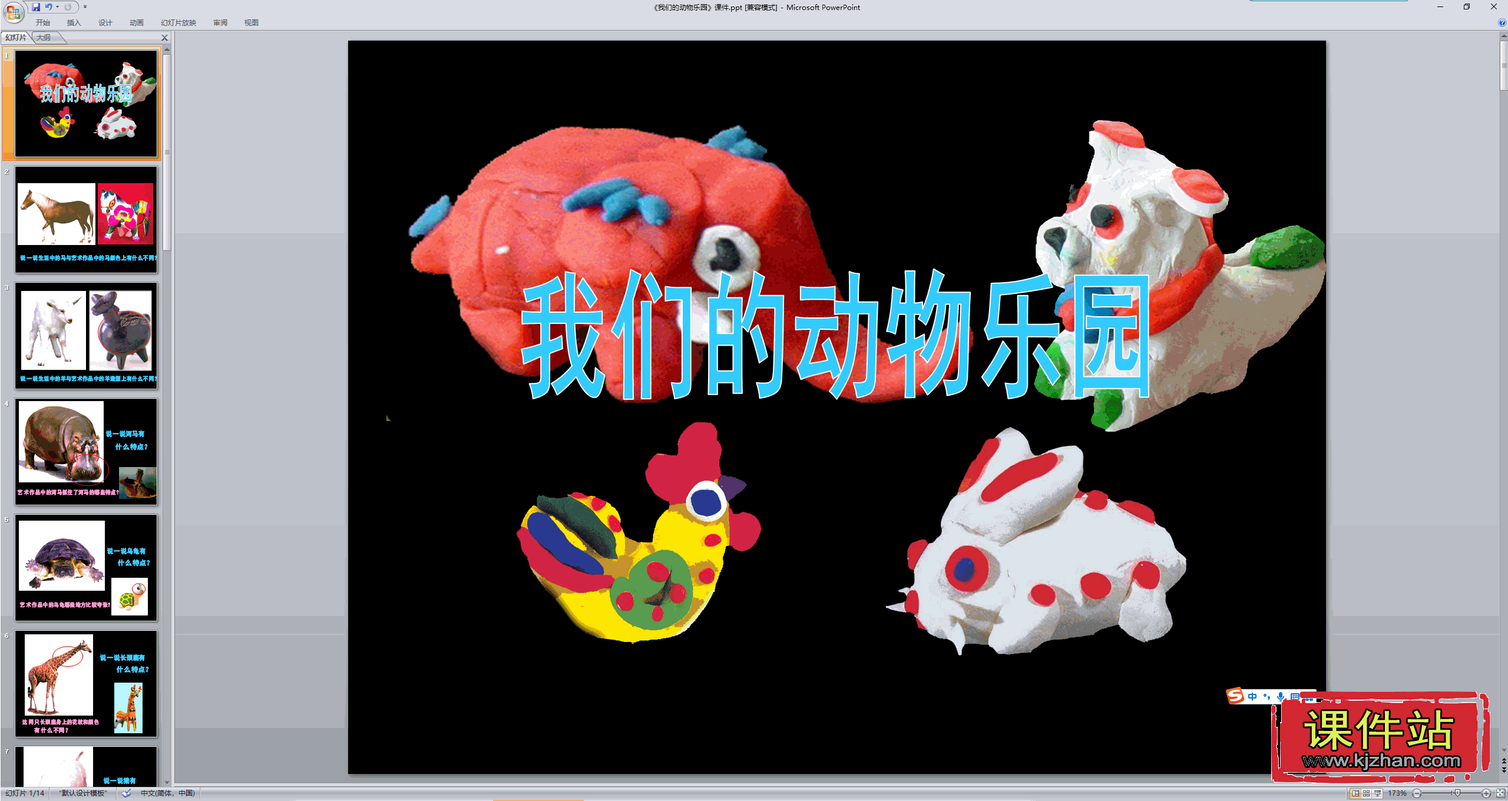Zoom in with the plus button

1486,793
